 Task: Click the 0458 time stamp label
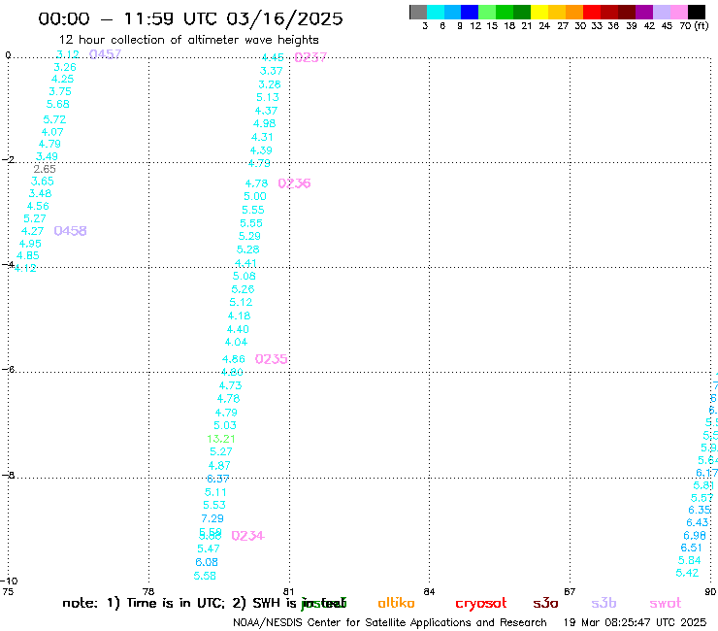(x=70, y=231)
